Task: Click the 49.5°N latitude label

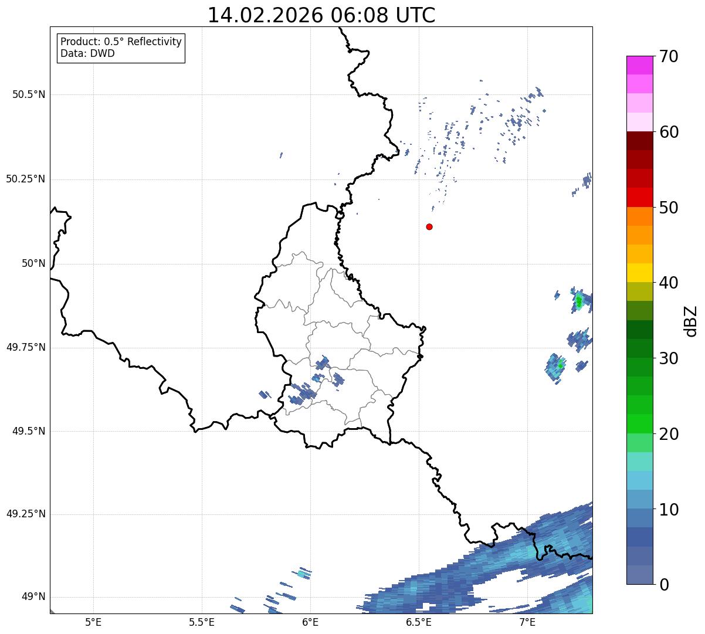Action: point(28,431)
